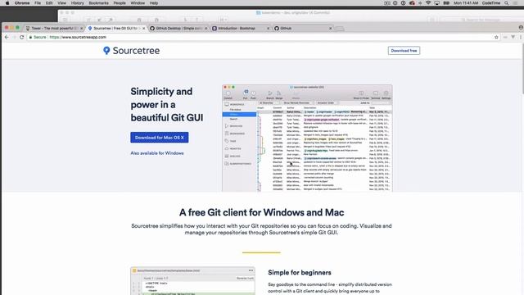Click Download for Mac OS X button
The height and width of the screenshot is (295, 524).
coord(160,138)
